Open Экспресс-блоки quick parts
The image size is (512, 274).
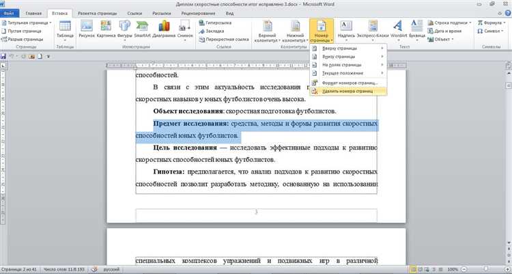(x=373, y=29)
